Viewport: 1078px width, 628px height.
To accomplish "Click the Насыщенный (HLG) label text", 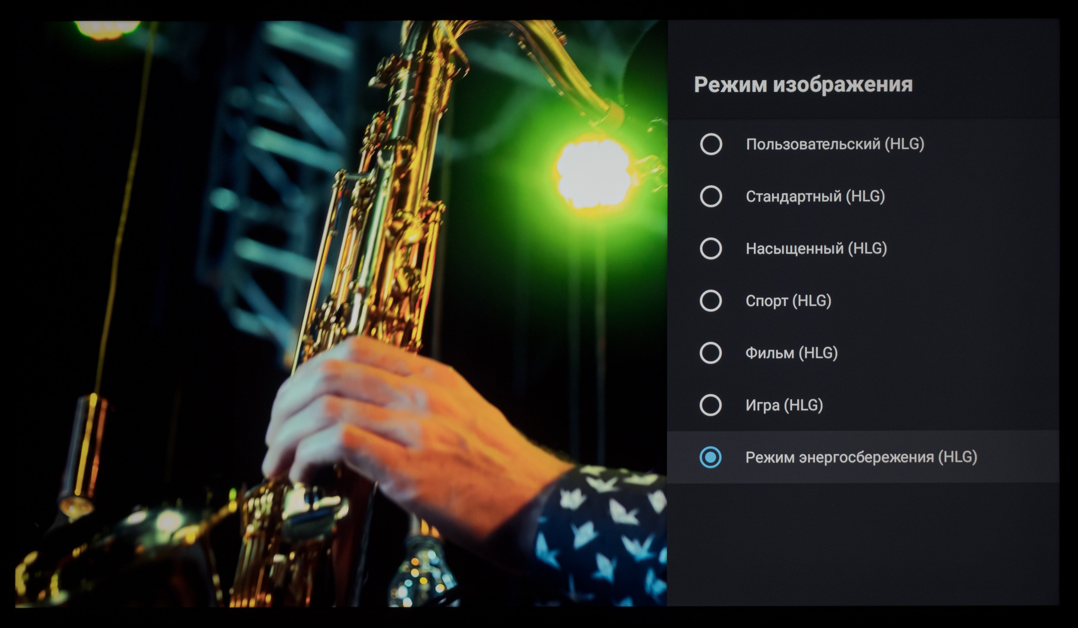I will pyautogui.click(x=816, y=249).
